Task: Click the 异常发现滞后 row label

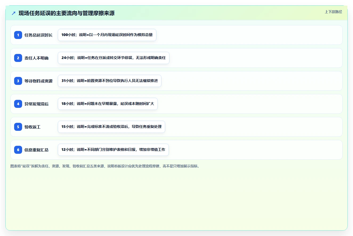Action: (36, 104)
